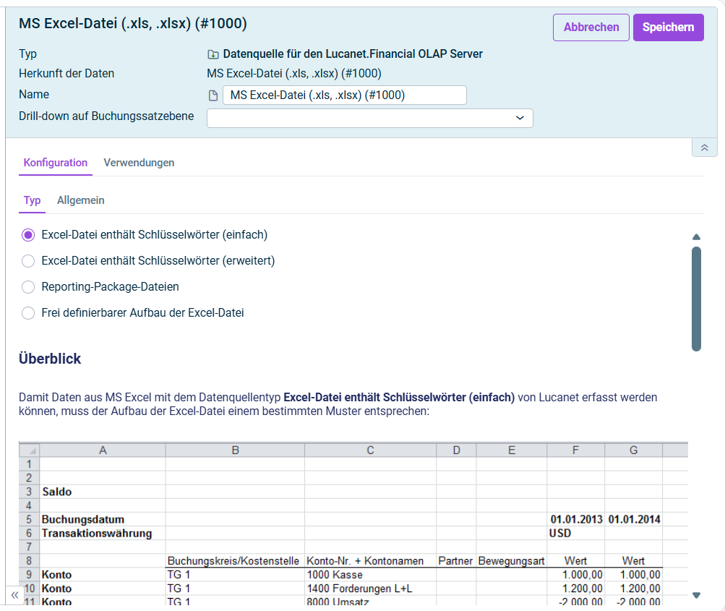This screenshot has width=725, height=611.
Task: Select Schlüsselwörter (einfach) radio option
Action: click(x=28, y=235)
